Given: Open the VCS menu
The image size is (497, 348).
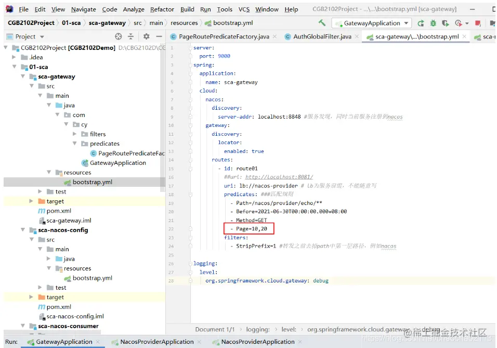Looking at the screenshot, I should 244,9.
